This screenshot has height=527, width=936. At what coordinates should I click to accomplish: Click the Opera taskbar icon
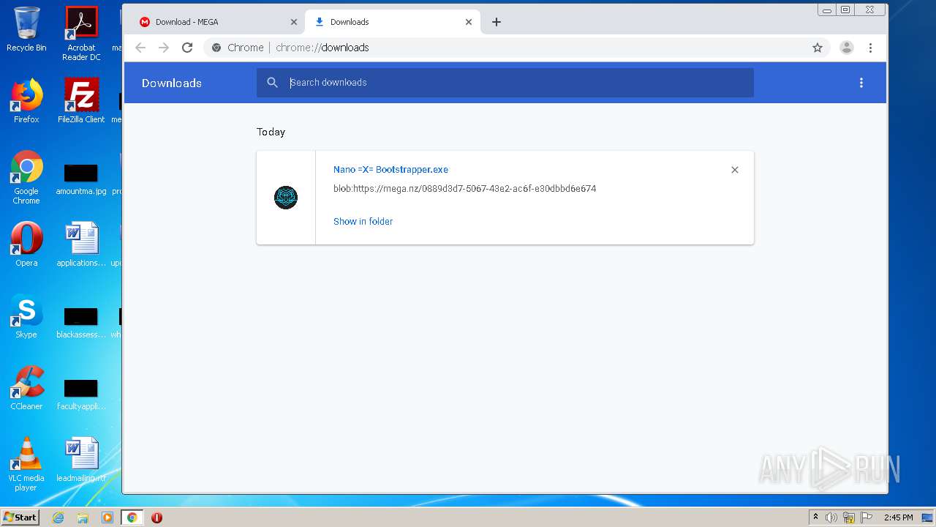pyautogui.click(x=156, y=517)
